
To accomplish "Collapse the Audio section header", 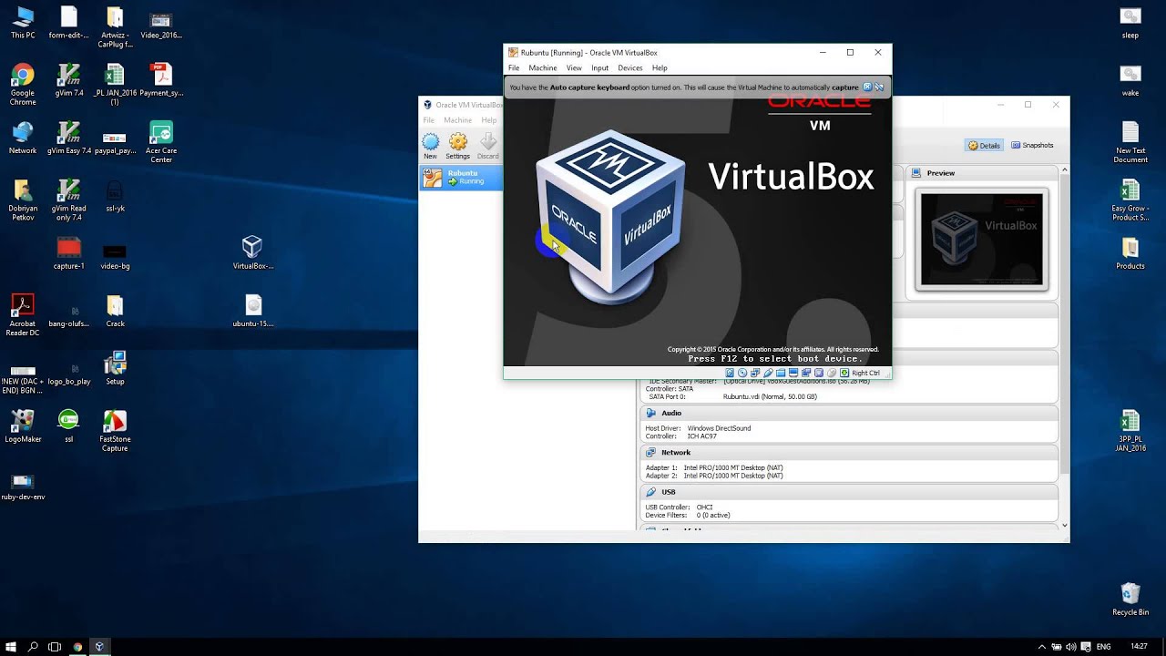I will click(x=849, y=413).
